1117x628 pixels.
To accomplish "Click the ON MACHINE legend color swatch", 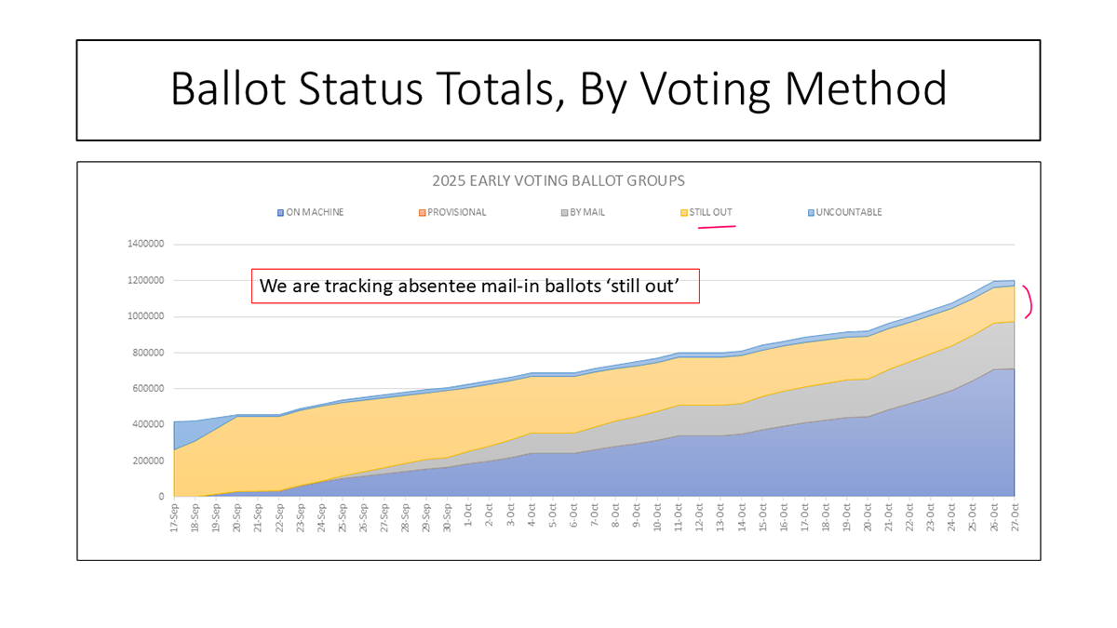I will [280, 213].
